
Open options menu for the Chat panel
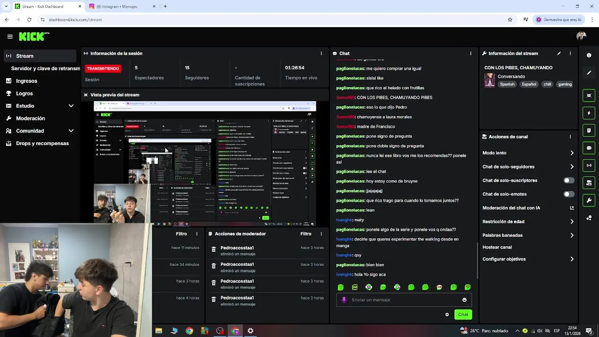pos(470,53)
